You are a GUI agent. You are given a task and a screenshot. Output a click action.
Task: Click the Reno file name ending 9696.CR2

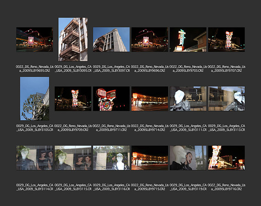pos(150,69)
